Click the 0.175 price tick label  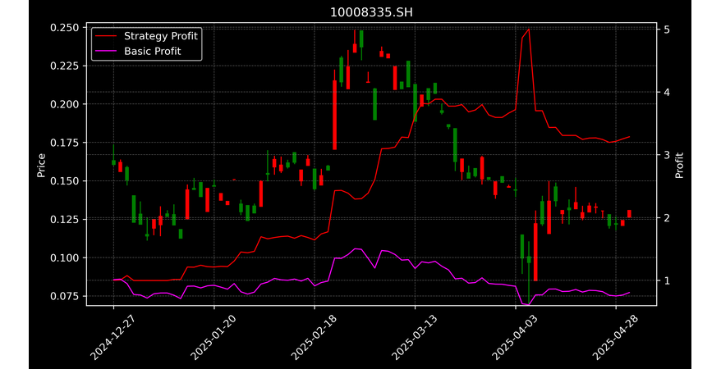[x=65, y=143]
